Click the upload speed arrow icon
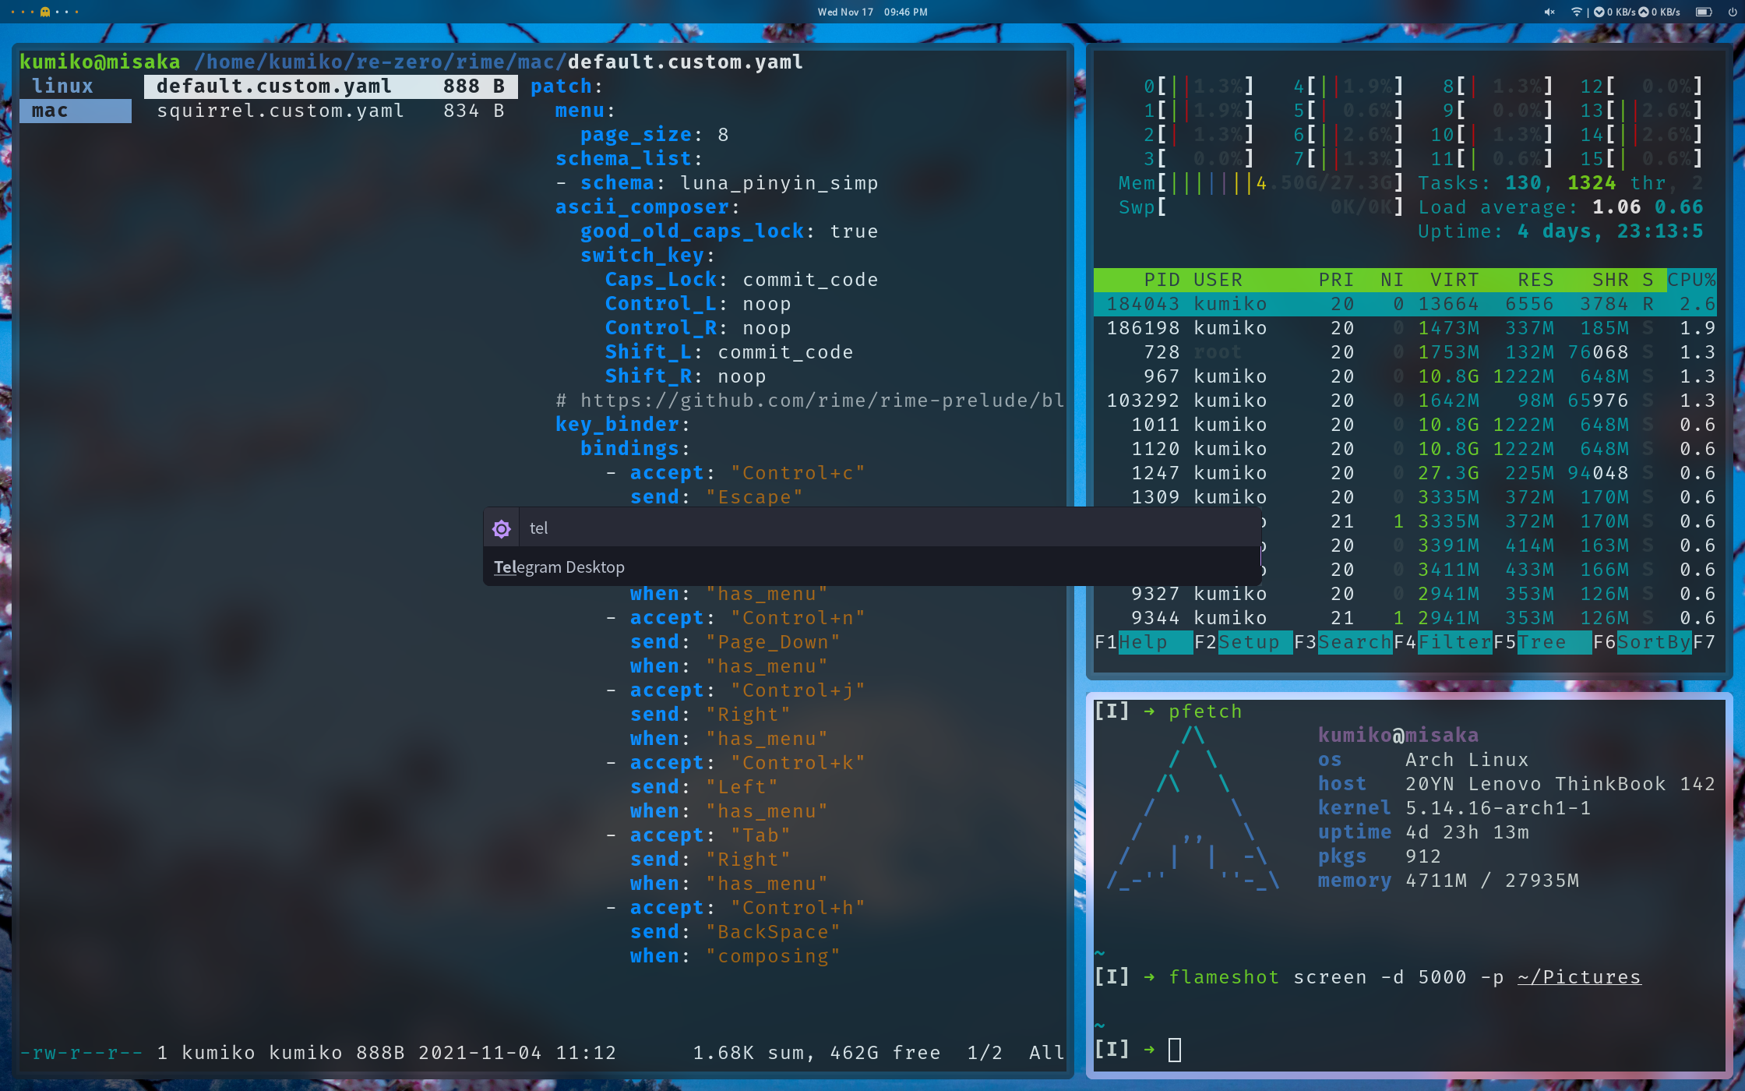Viewport: 1745px width, 1091px height. point(1643,12)
